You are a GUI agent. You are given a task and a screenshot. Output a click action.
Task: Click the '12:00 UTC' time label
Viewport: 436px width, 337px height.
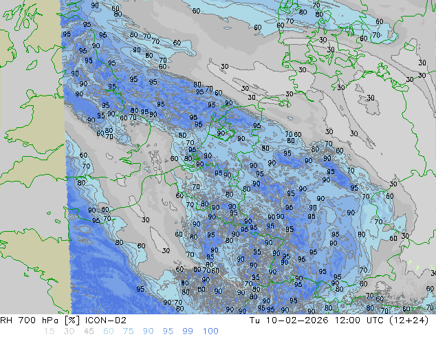[x=360, y=320]
